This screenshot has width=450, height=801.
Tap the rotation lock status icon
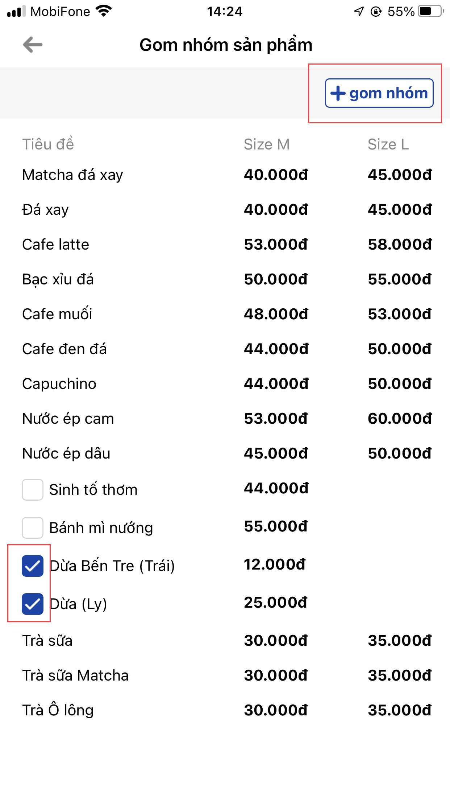pyautogui.click(x=376, y=12)
